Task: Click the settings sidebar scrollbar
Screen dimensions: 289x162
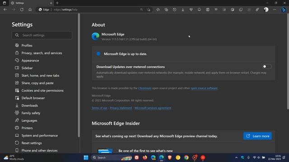Action: click(x=79, y=75)
